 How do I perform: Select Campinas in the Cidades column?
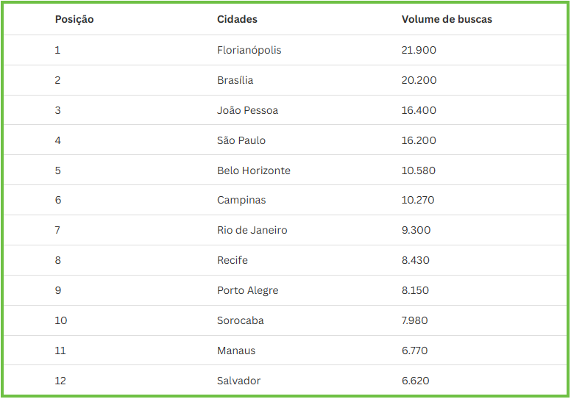pos(241,200)
